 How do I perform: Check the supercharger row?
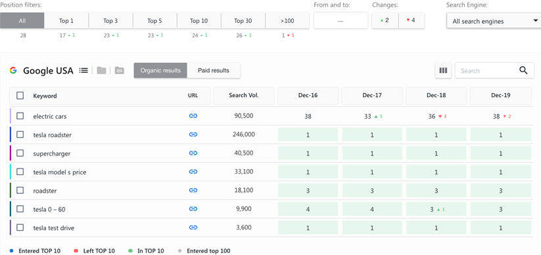pos(20,153)
